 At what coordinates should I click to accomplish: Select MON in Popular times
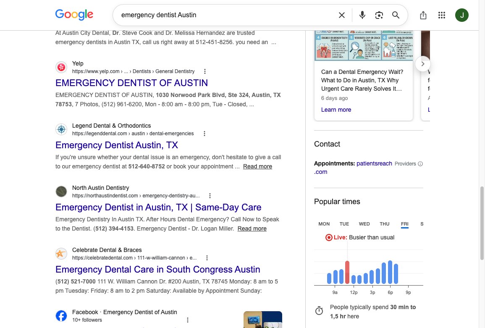(324, 224)
